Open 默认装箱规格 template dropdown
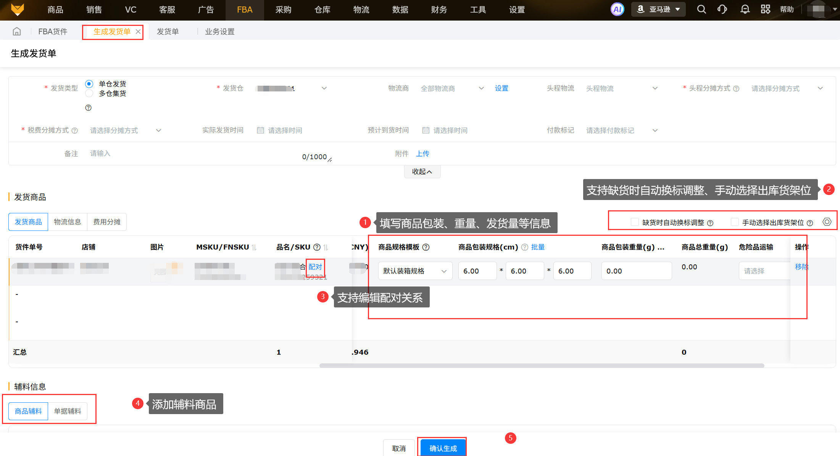Image resolution: width=840 pixels, height=456 pixels. click(415, 271)
